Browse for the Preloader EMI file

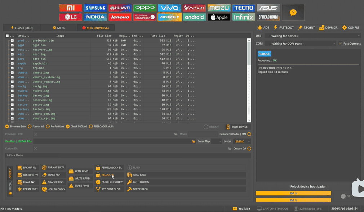(x=176, y=134)
